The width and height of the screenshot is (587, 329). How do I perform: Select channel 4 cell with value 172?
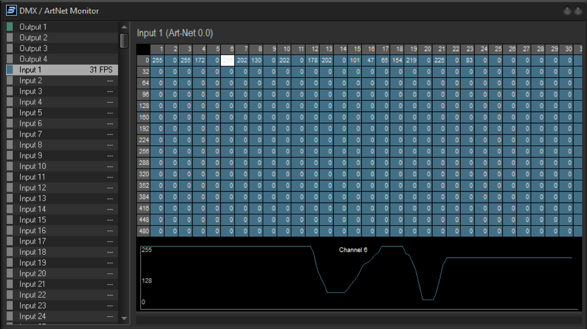click(200, 60)
